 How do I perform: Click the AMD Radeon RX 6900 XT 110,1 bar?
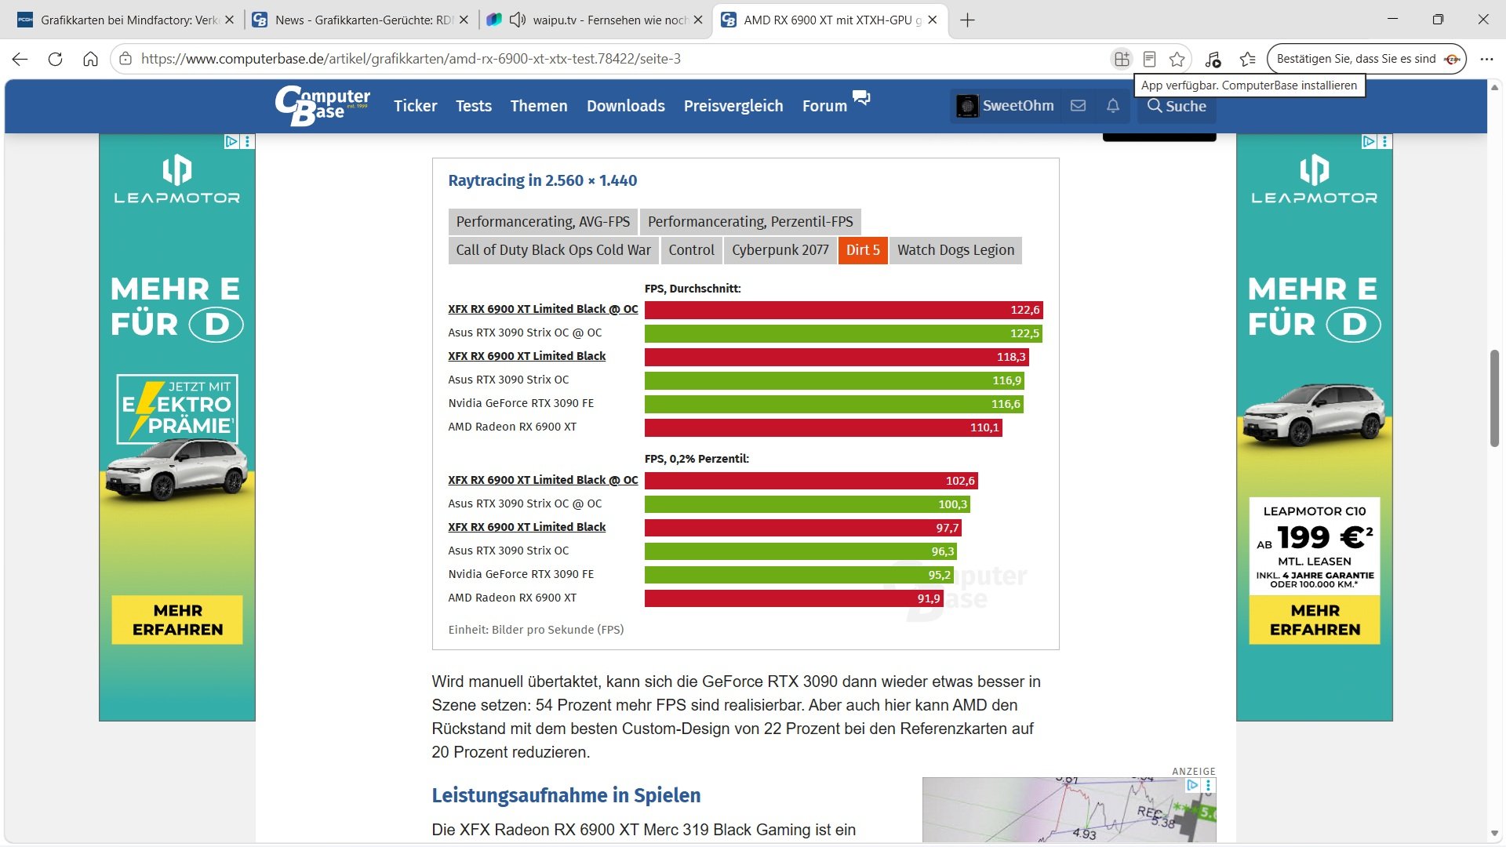click(x=824, y=427)
